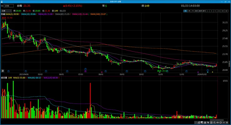Select the 60-minute period tab

226,11
